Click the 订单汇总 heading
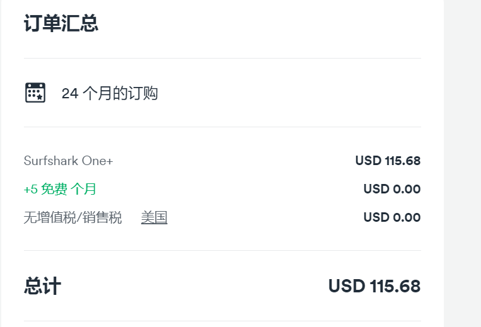This screenshot has height=327, width=481. [x=61, y=24]
